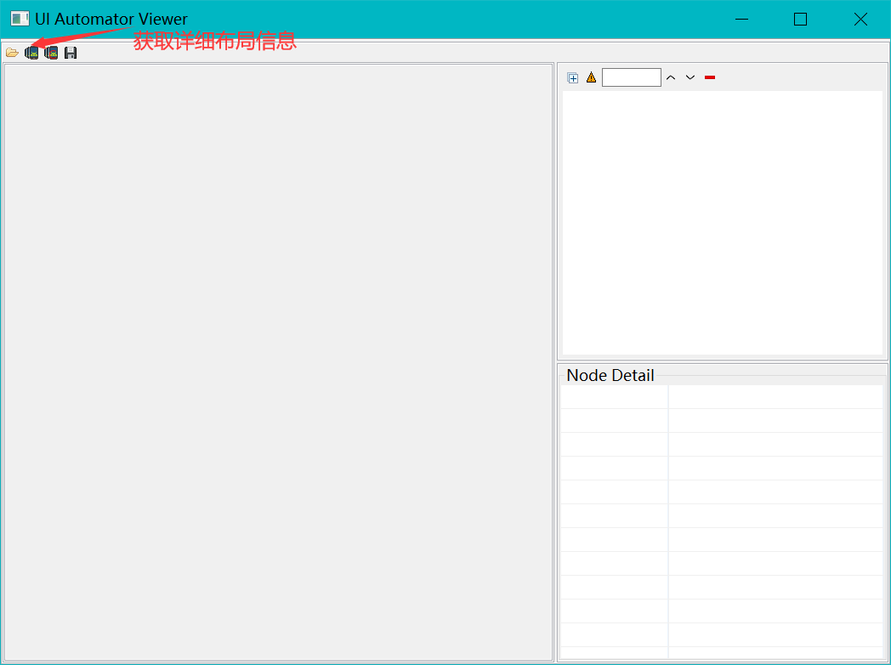Clear search with red minus icon
Screen dimensions: 891x665
pyautogui.click(x=710, y=77)
